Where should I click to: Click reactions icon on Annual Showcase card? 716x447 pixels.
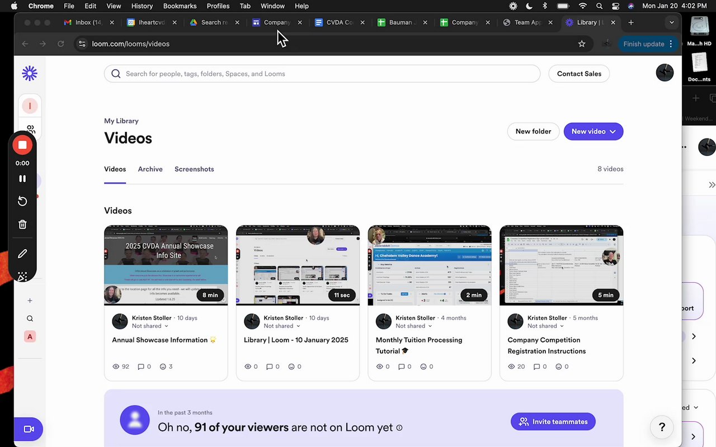coord(163,367)
